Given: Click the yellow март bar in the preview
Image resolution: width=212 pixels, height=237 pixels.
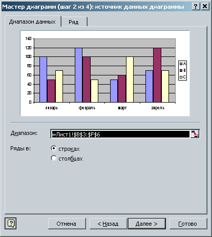Looking at the screenshot, I should [130, 80].
